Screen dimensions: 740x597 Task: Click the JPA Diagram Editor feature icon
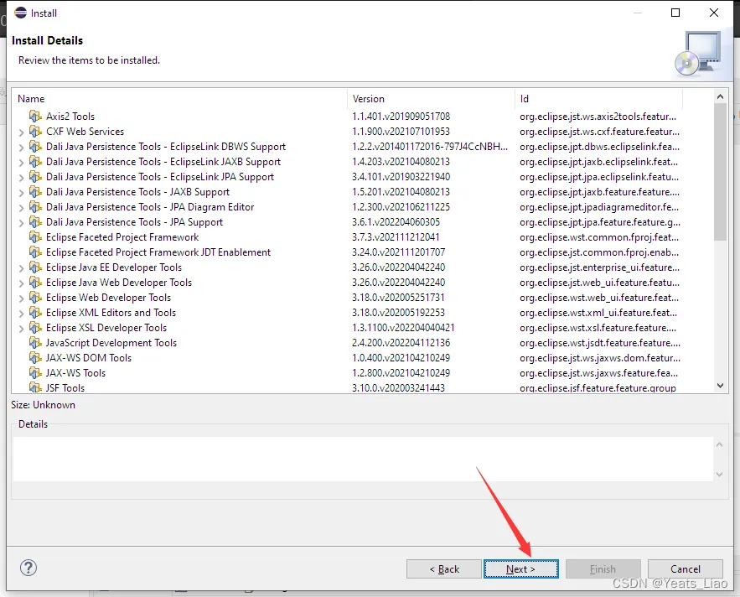click(35, 207)
